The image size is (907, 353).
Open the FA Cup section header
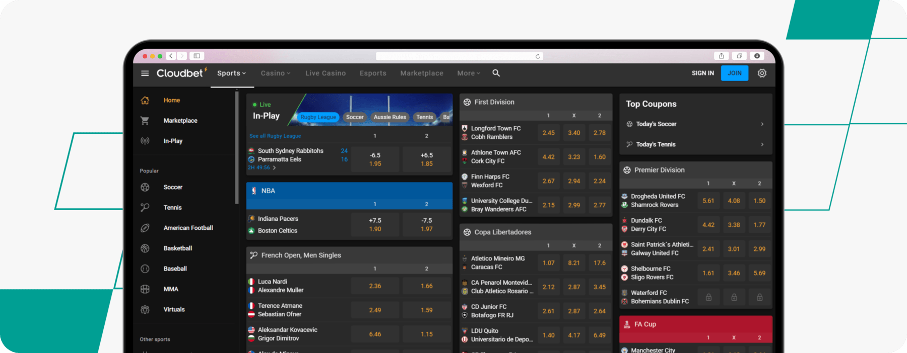[x=696, y=324]
